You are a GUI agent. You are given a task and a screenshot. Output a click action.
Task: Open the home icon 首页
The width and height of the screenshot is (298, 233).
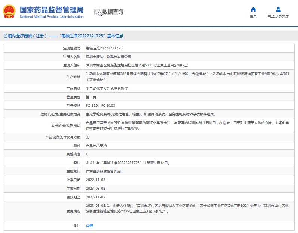[x=253, y=9]
